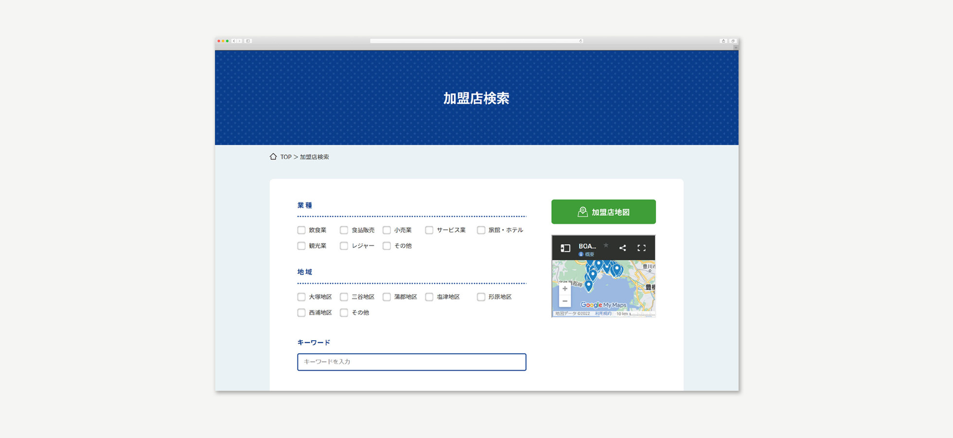Check the その他 area checkbox
The width and height of the screenshot is (953, 438).
tap(344, 312)
